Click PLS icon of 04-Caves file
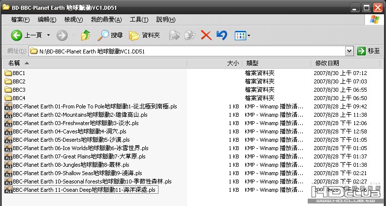Screen dimensions: 386x206 tap(8, 131)
